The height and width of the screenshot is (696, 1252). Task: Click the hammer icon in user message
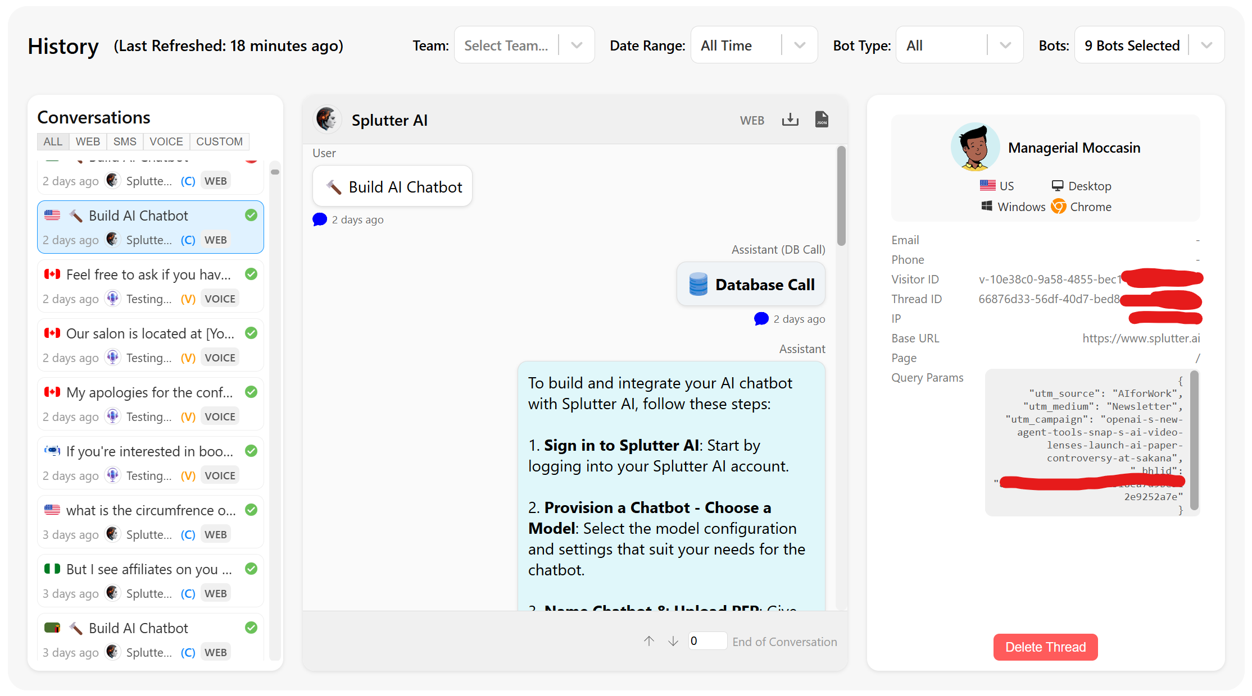[334, 187]
